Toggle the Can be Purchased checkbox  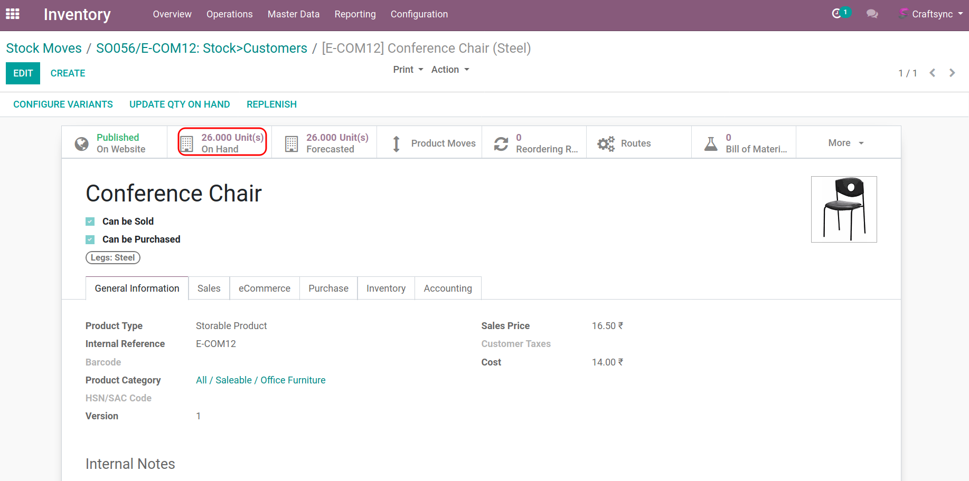90,239
